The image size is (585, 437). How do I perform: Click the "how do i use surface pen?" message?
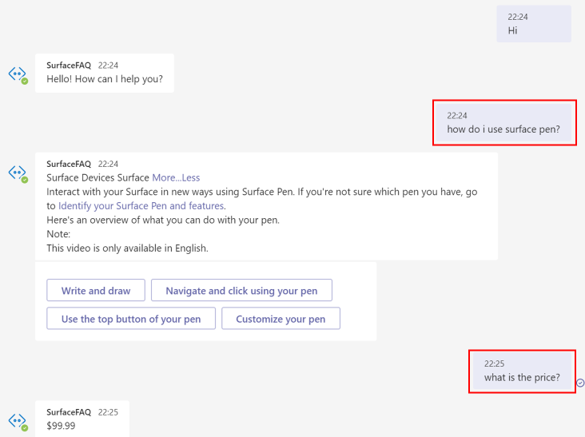point(503,129)
